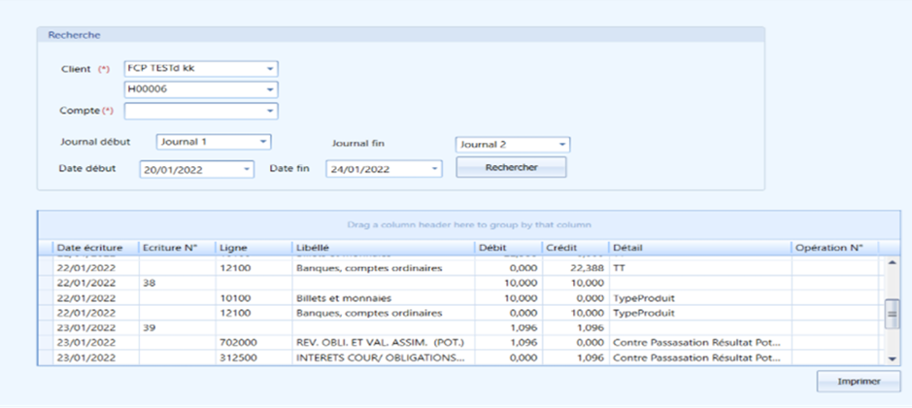Viewport: 912px width, 408px height.
Task: Click the Crédit column header
Action: coord(561,248)
